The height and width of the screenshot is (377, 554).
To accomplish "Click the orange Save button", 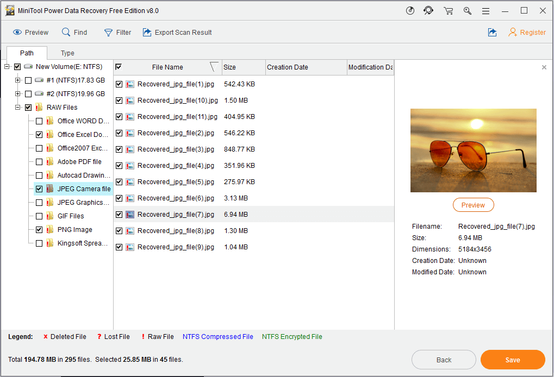I will [513, 360].
